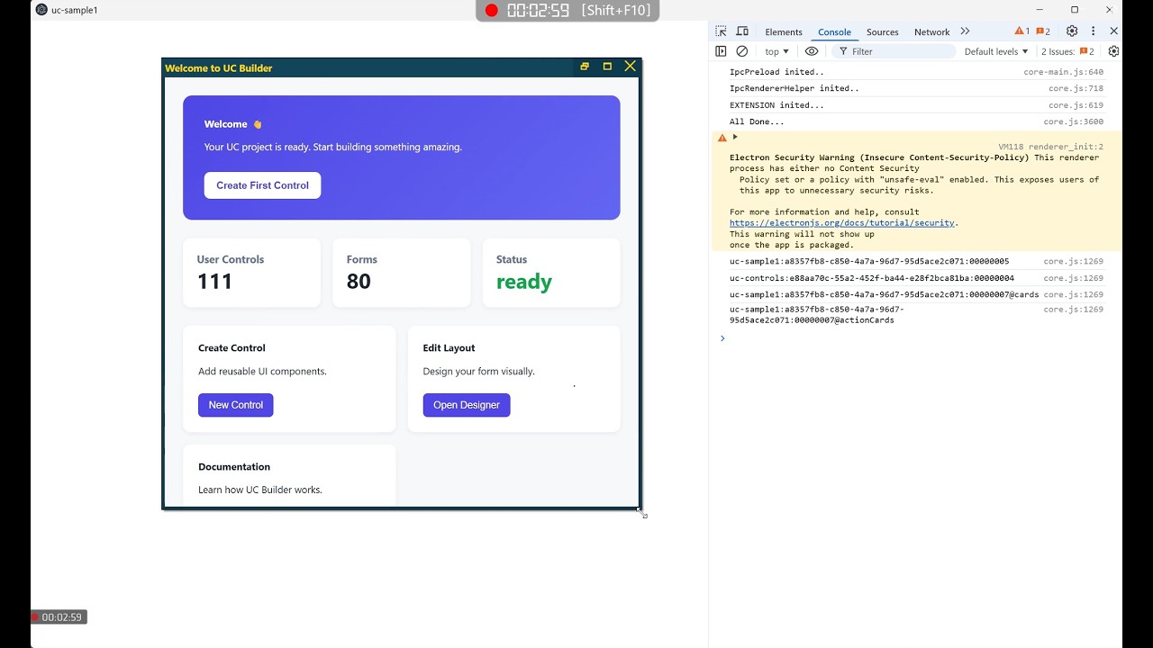Switch to the Elements tab

click(x=784, y=31)
